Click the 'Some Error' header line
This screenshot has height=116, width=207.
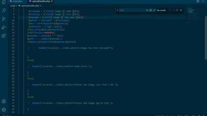pos(62,66)
